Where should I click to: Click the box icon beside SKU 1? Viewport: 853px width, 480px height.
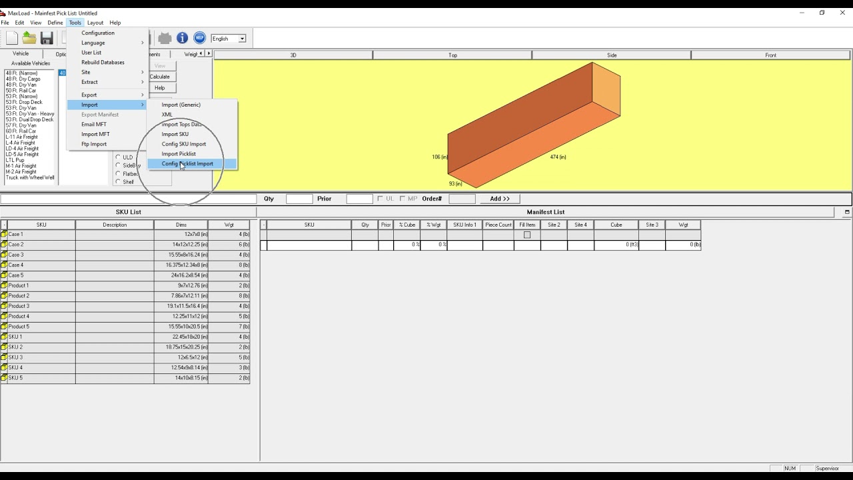point(4,337)
